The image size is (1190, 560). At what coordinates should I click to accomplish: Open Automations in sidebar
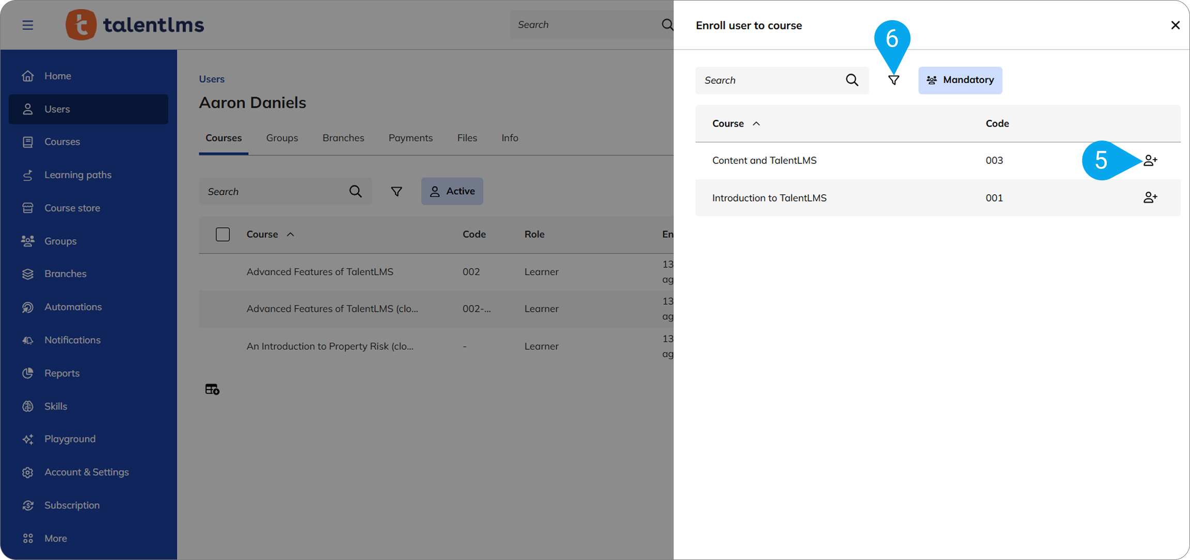[88, 307]
